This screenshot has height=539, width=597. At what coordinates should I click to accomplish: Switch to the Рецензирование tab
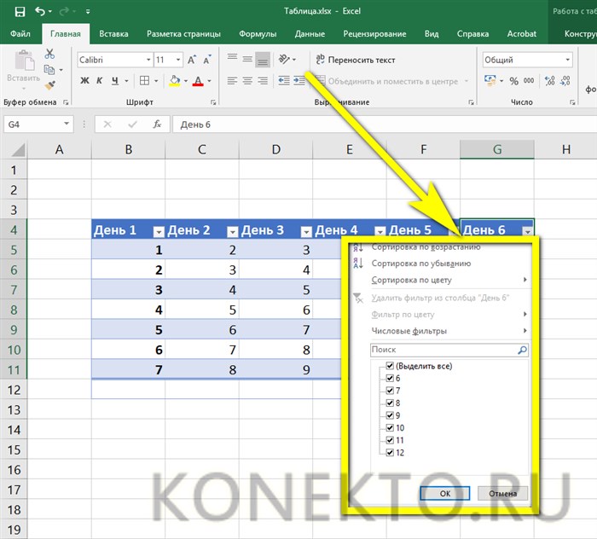click(374, 34)
